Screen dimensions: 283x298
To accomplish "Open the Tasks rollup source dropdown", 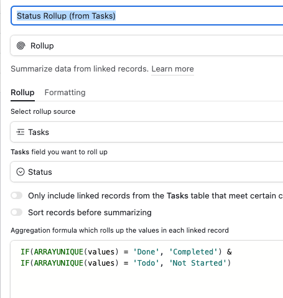I will point(147,132).
